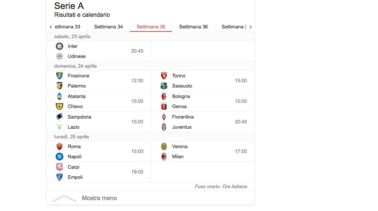Open the Carpi vs Empoli match row
Viewport: 378px width, 211px height.
(99, 172)
